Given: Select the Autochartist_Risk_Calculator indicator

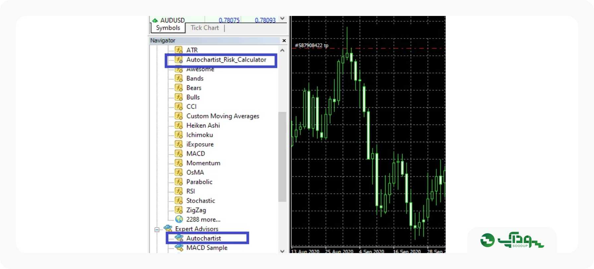Looking at the screenshot, I should 226,60.
